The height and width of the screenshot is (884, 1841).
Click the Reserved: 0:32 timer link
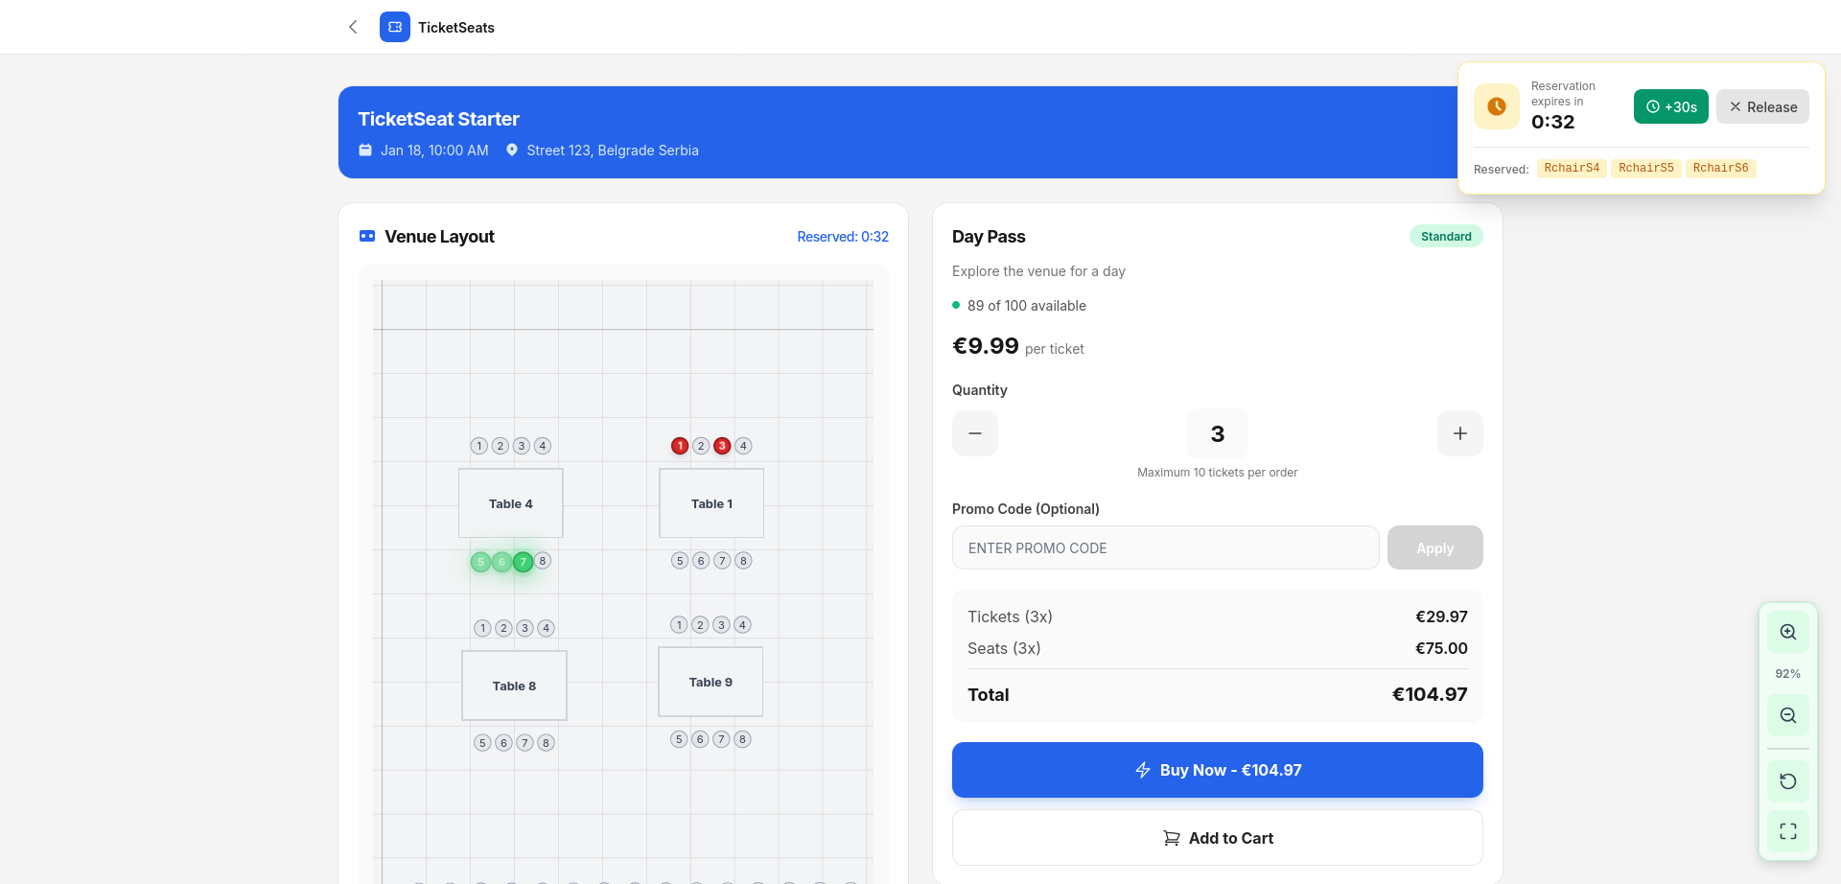pos(843,237)
